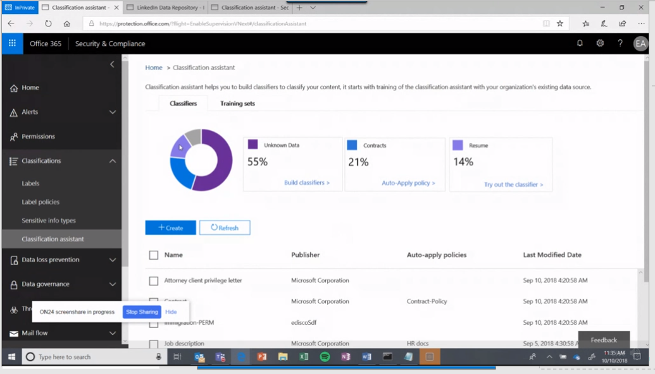
Task: Open the browser favorites hub icon
Action: (585, 24)
